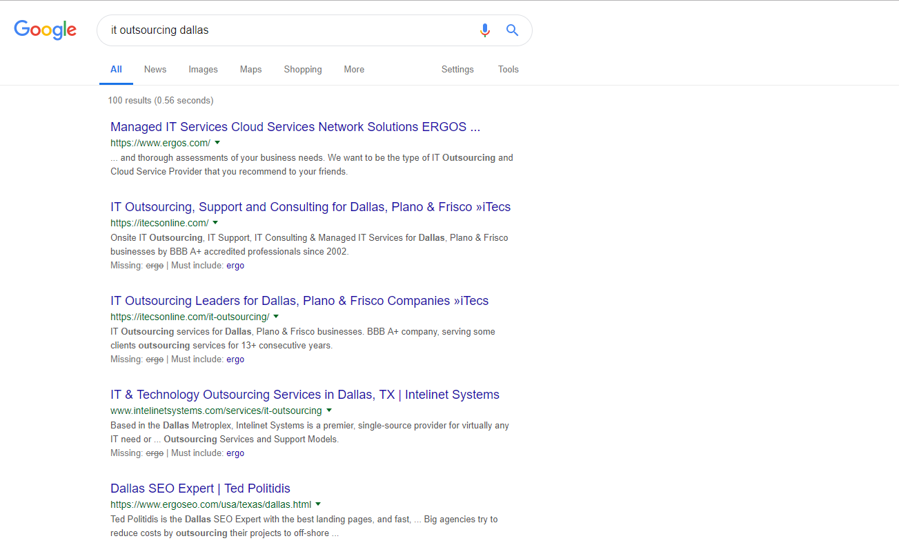Open search Tools
This screenshot has height=543, width=899.
[508, 69]
